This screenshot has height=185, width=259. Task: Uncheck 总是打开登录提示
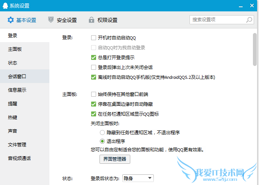tap(93, 57)
